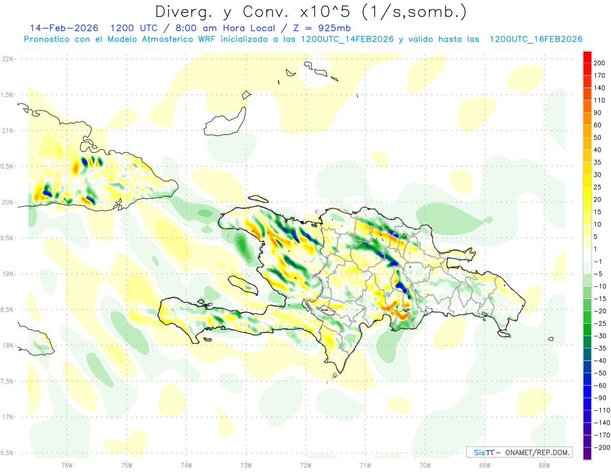Click the latitude label "19N"

pyautogui.click(x=7, y=274)
